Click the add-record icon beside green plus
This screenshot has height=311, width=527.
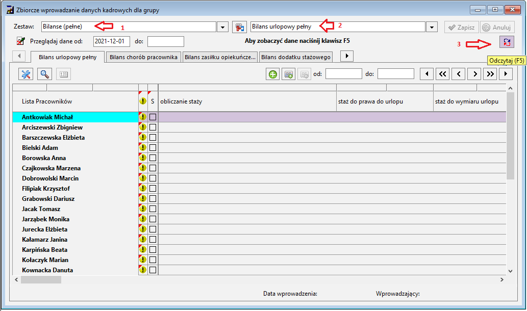pyautogui.click(x=289, y=74)
